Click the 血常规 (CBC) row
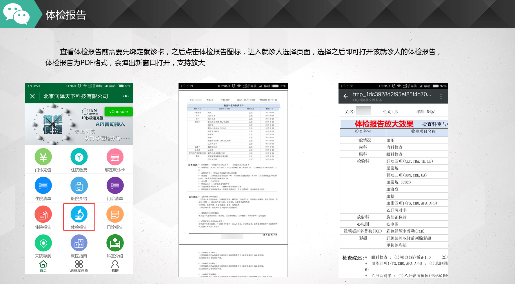 click(x=417, y=182)
